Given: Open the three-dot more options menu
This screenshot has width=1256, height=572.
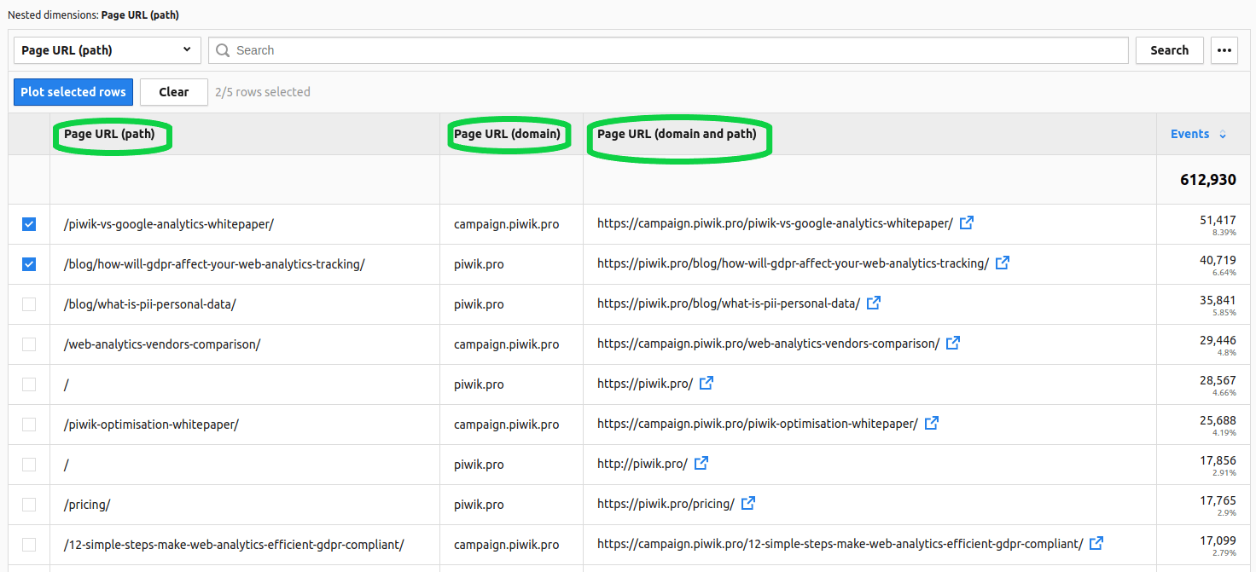Looking at the screenshot, I should [x=1224, y=50].
